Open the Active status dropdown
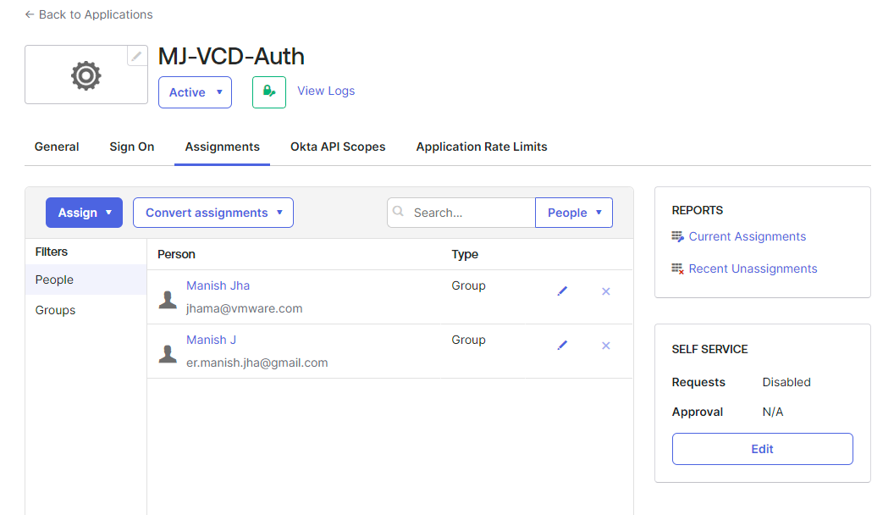This screenshot has width=894, height=515. click(195, 92)
